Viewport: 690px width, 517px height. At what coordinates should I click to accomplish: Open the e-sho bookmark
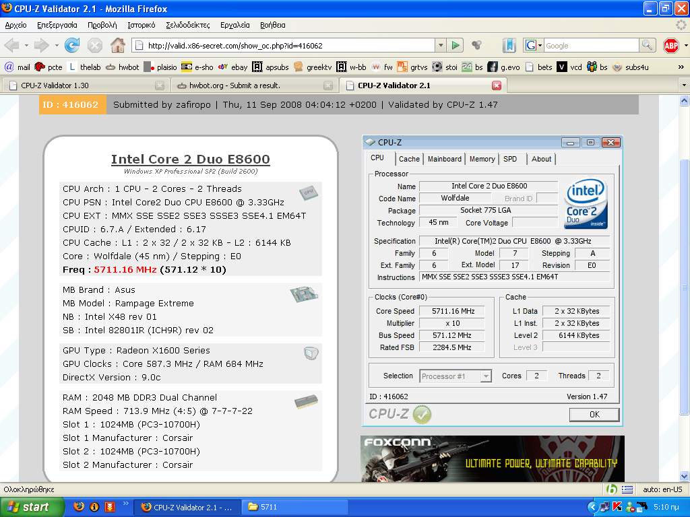point(197,67)
